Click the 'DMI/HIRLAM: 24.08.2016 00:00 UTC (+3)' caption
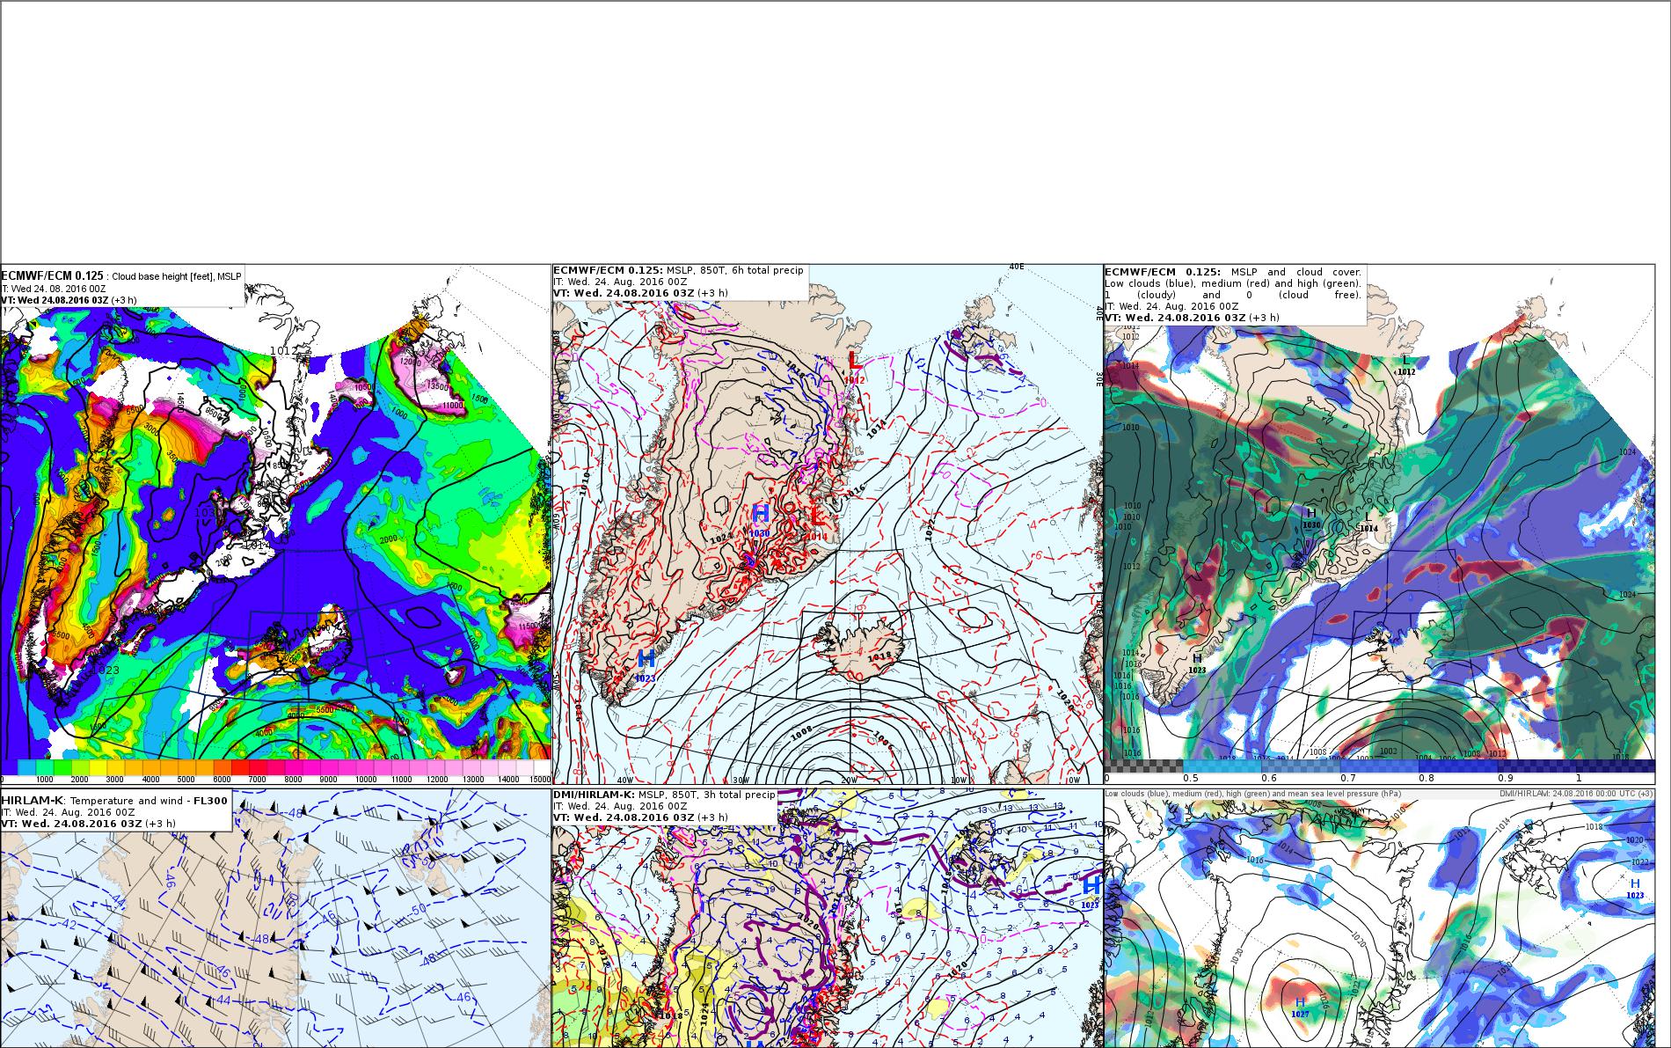This screenshot has height=1048, width=1671. tap(1576, 793)
